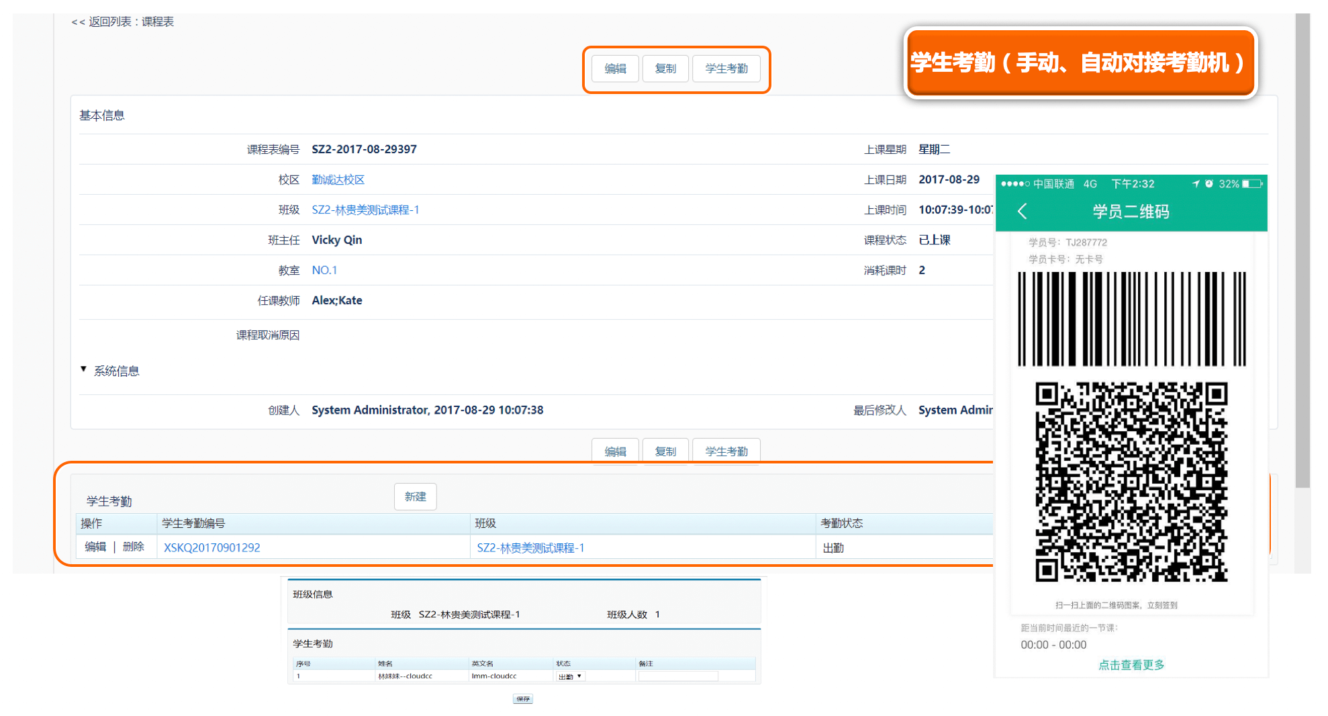Click 删除 in the XSKQ20170901292 row
The height and width of the screenshot is (716, 1328).
coord(133,547)
